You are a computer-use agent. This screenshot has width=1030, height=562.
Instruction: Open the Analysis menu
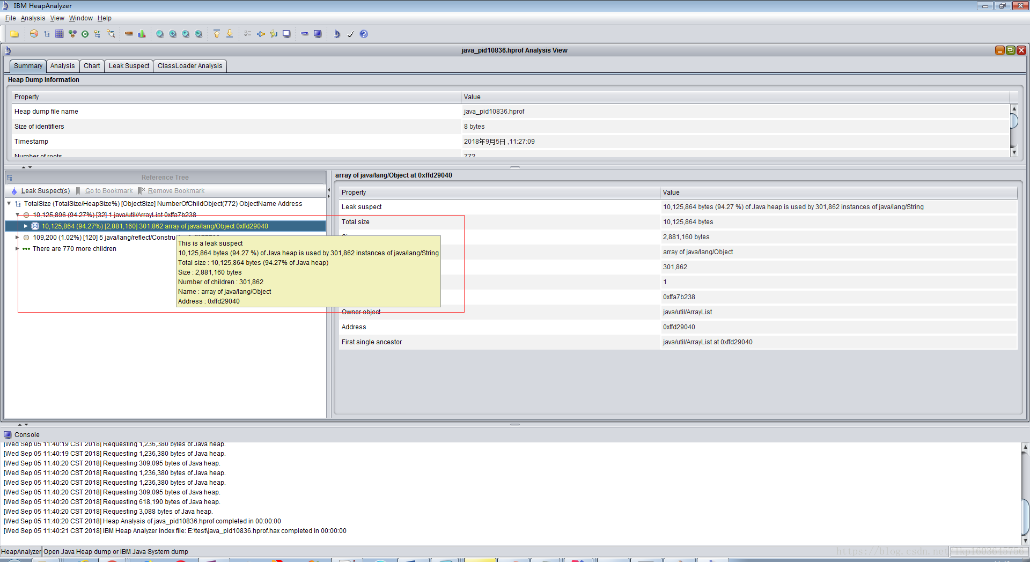[33, 18]
